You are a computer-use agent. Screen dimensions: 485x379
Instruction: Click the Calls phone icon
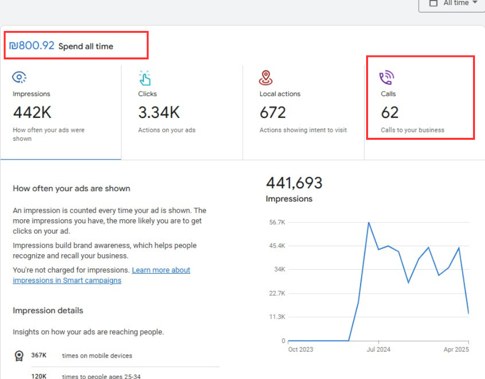click(x=387, y=77)
